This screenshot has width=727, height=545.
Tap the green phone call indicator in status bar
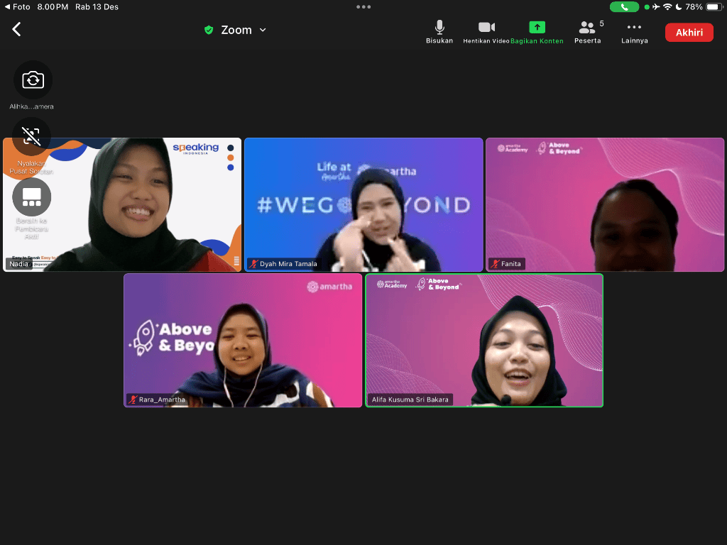click(624, 7)
